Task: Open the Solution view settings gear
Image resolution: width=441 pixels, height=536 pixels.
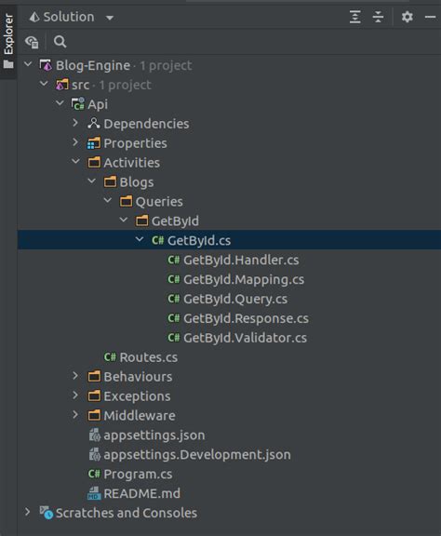Action: coord(407,17)
